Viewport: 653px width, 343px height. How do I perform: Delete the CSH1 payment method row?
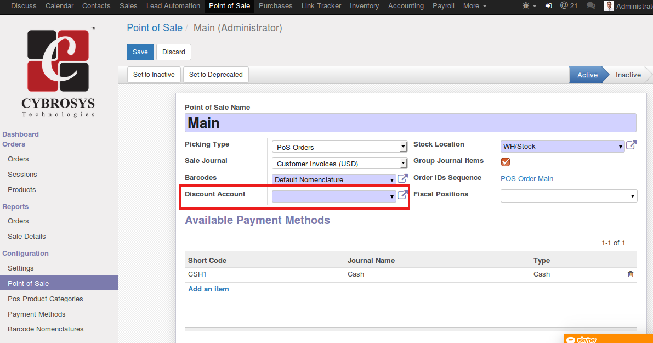pos(631,274)
